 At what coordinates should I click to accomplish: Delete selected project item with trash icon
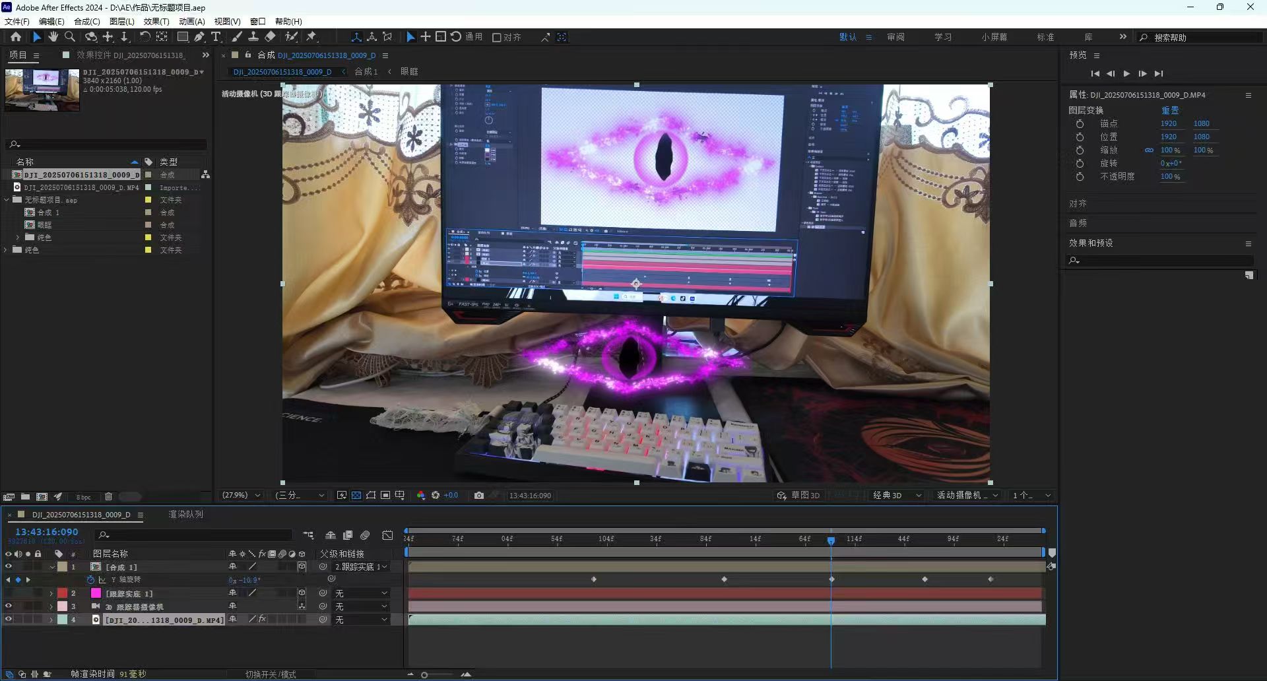(x=109, y=497)
